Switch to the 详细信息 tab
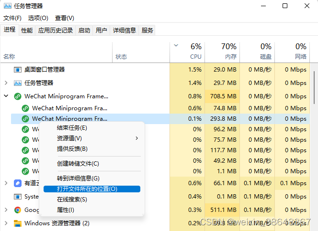This screenshot has height=231, width=318. (x=125, y=31)
